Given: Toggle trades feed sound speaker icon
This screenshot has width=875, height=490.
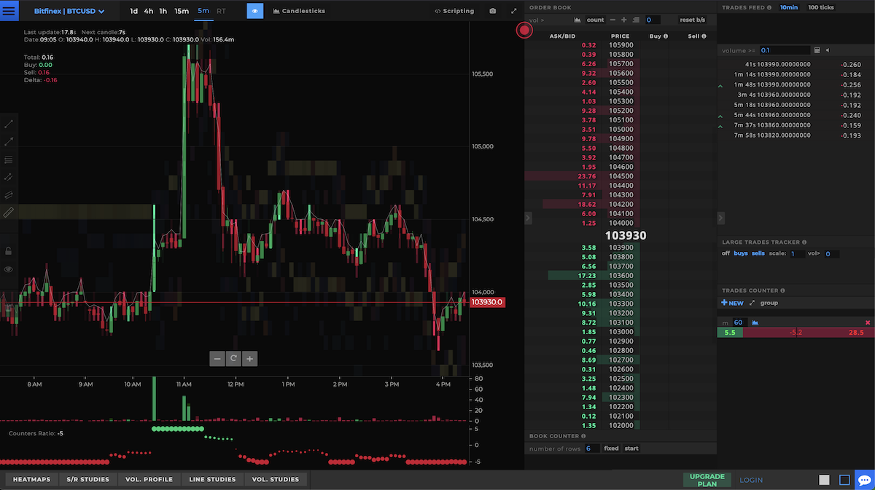Looking at the screenshot, I should coord(828,50).
